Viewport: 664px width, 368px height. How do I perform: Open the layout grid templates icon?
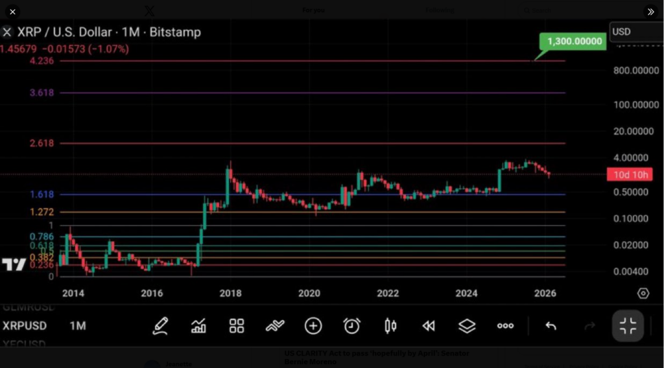click(x=237, y=326)
